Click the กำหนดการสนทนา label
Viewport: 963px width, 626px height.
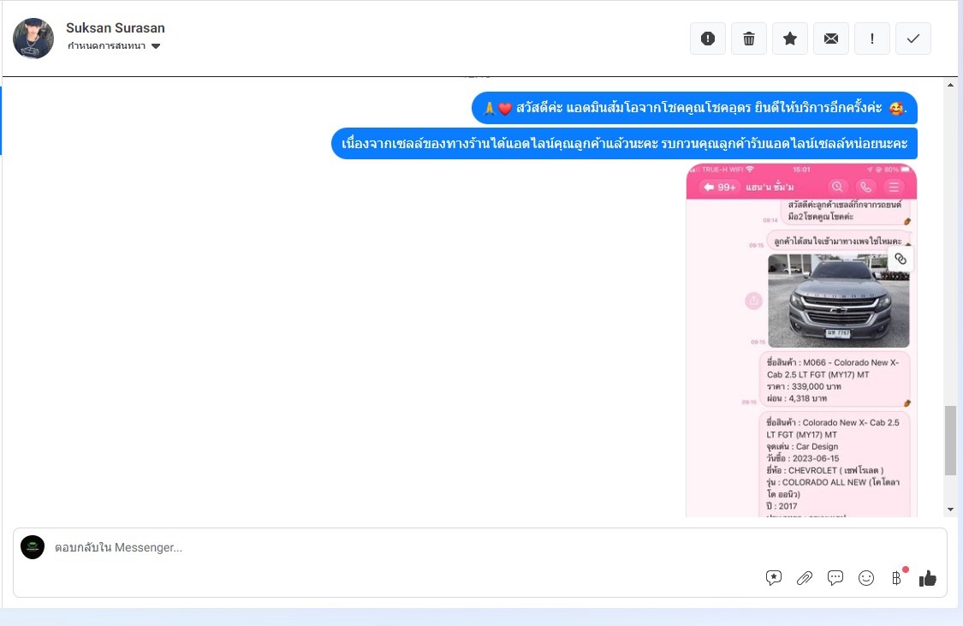click(x=106, y=46)
